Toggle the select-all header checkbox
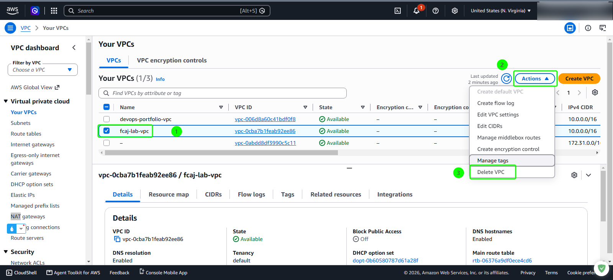Viewport: 613px width, 280px height. coord(107,107)
